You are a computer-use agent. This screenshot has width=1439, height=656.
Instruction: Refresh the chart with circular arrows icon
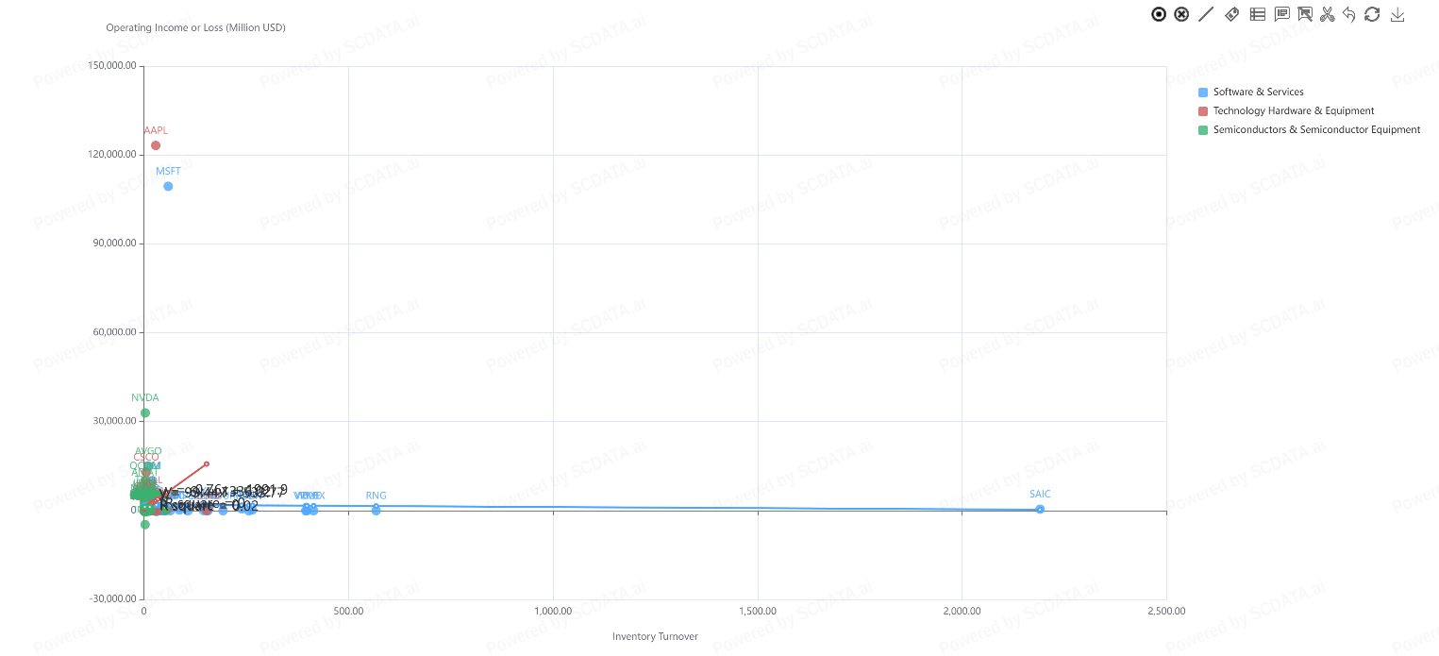(x=1373, y=14)
